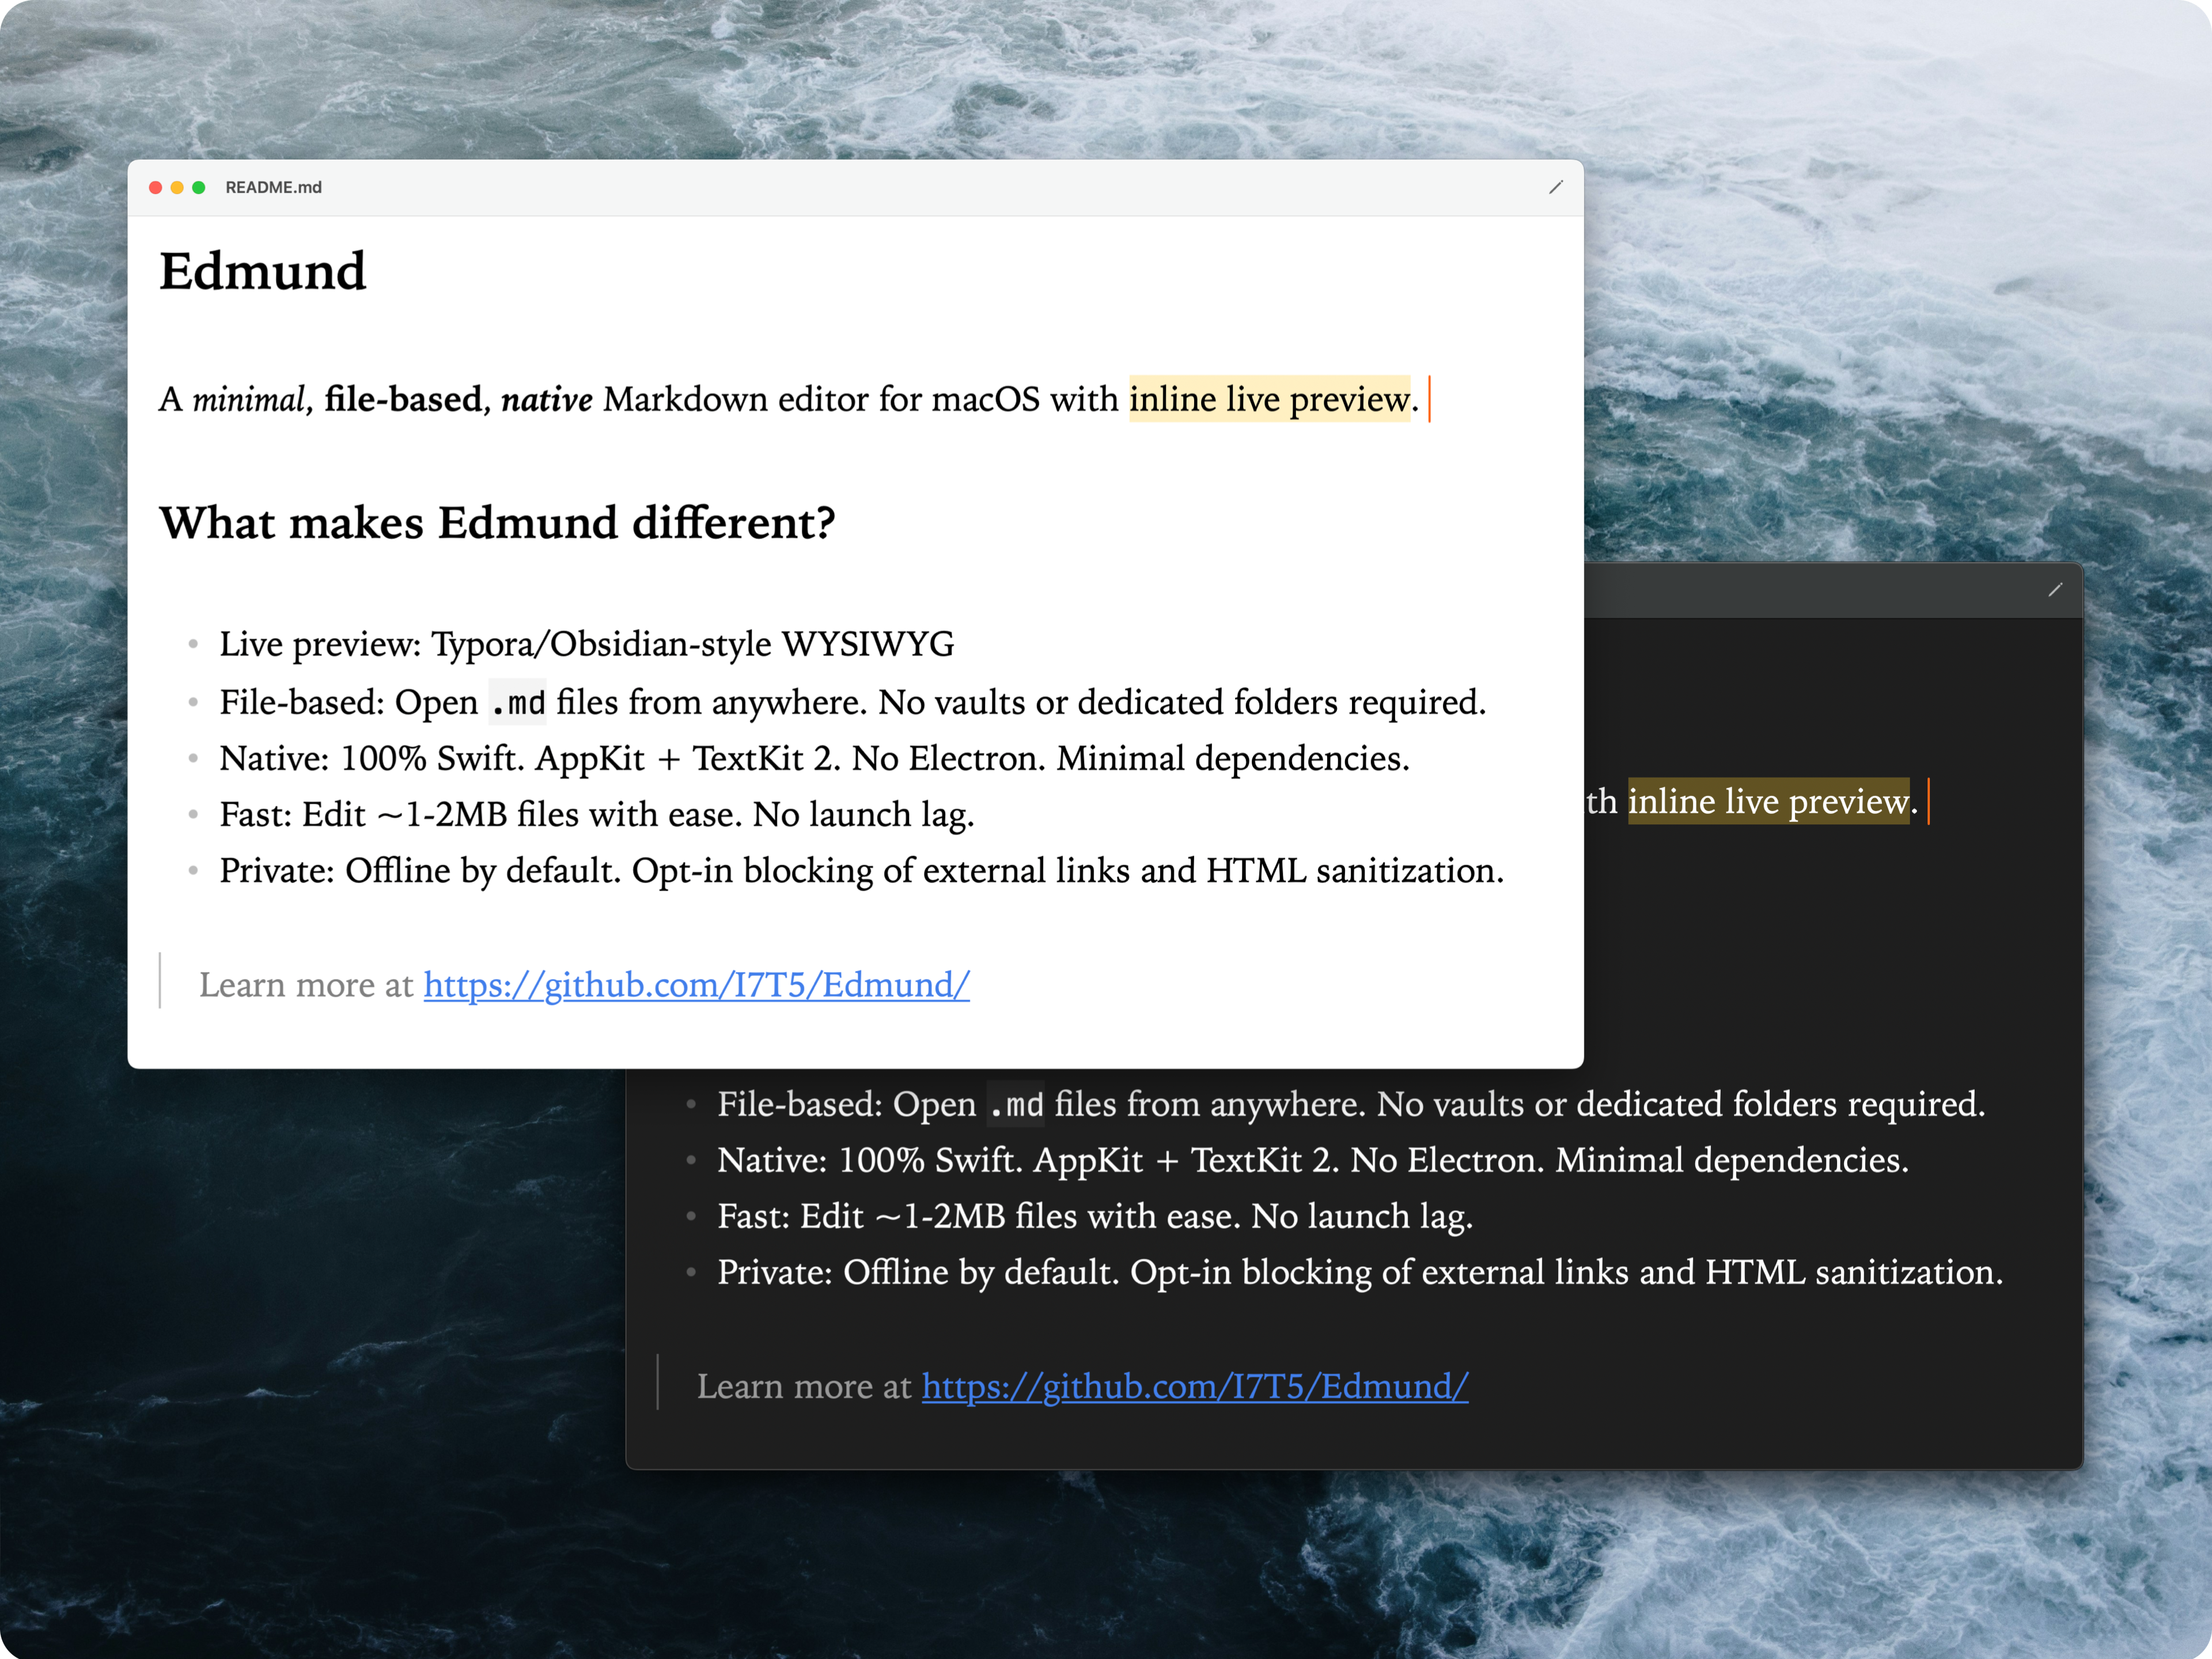2212x1659 pixels.
Task: Maximize the README.md window with green button
Action: pyautogui.click(x=199, y=187)
